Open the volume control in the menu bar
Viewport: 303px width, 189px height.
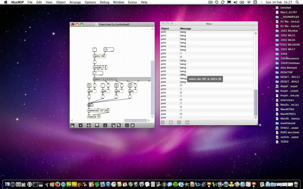pos(235,2)
